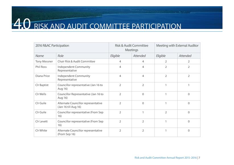Click the heading "RISK AND AUDIT COMMITTEE PARTICIPATION"
The width and height of the screenshot is (234, 165).
point(107,26)
